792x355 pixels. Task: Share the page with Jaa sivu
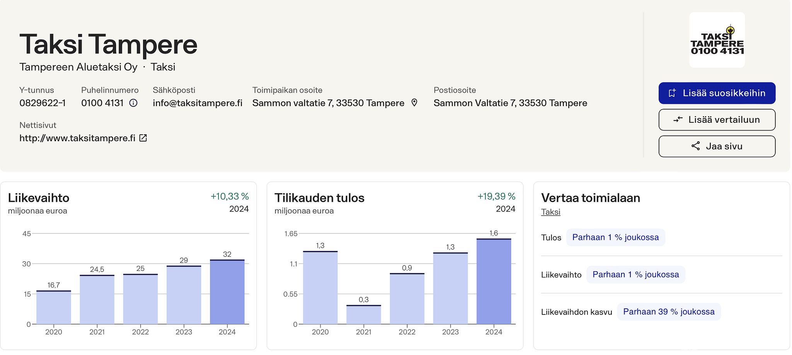click(x=717, y=146)
